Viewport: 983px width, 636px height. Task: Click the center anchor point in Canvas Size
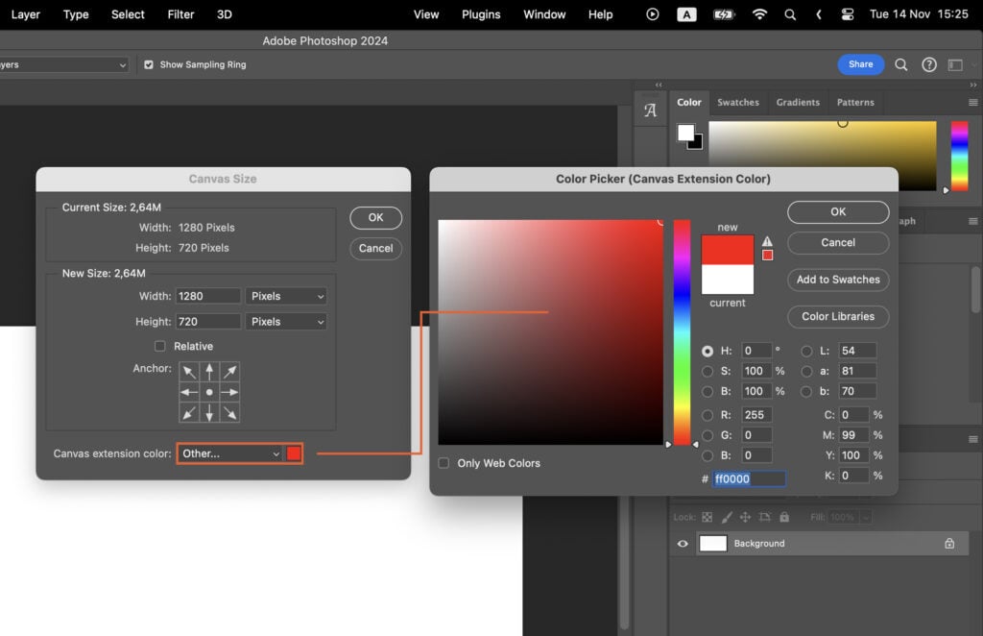[x=209, y=392]
